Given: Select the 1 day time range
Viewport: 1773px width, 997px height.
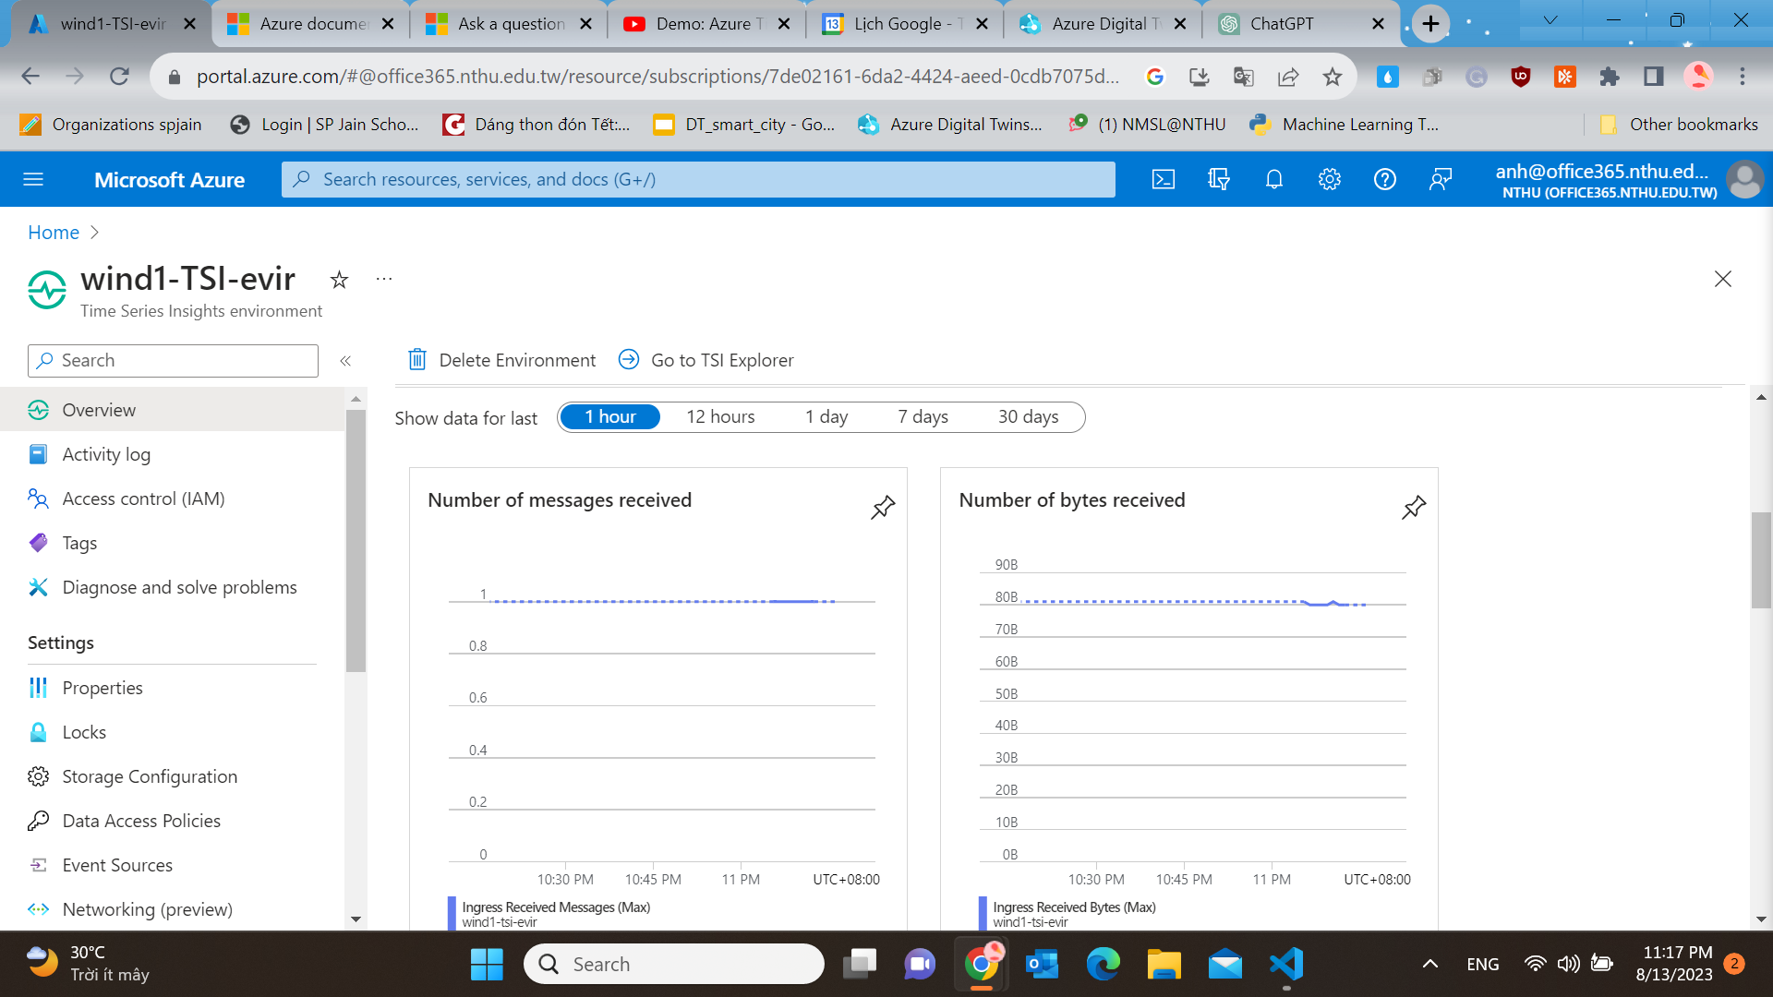Looking at the screenshot, I should tap(826, 417).
